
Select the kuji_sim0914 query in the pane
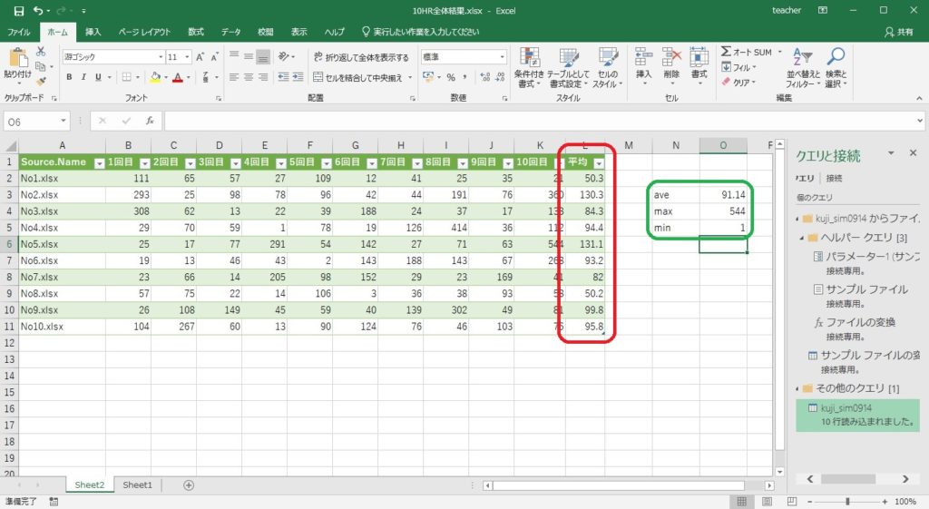pyautogui.click(x=858, y=415)
